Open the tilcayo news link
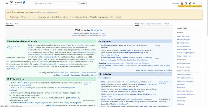 107,45
